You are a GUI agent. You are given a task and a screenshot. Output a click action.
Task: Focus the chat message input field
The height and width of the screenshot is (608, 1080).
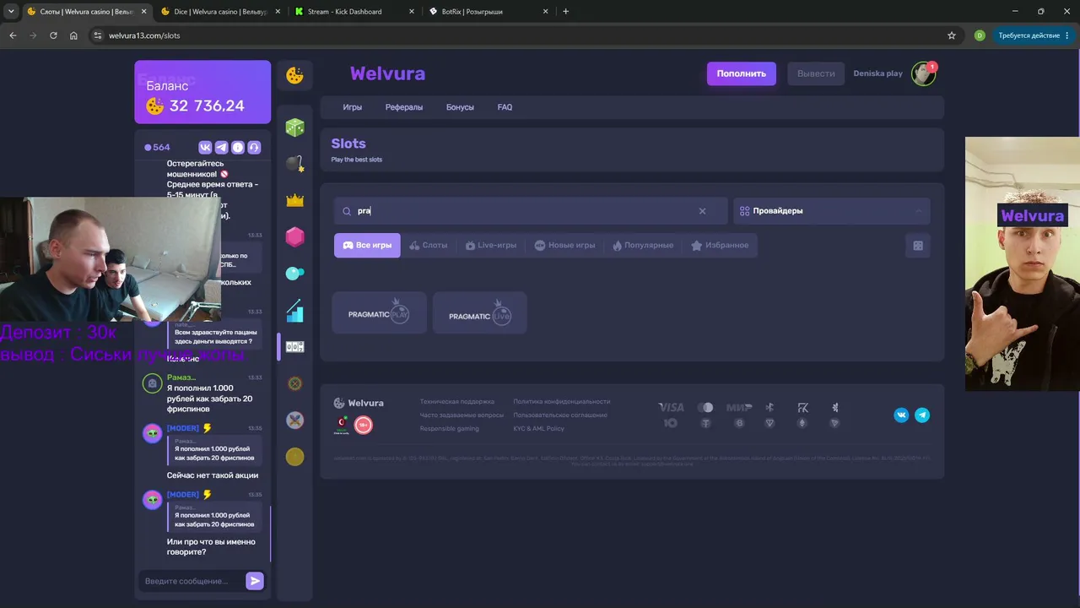pos(192,581)
